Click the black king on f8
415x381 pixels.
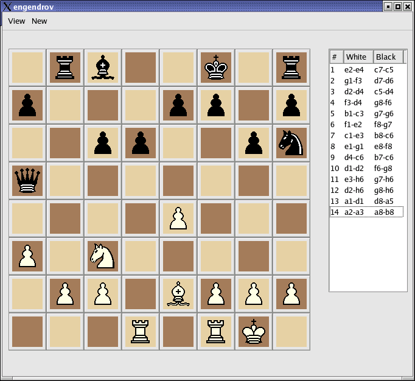(216, 68)
